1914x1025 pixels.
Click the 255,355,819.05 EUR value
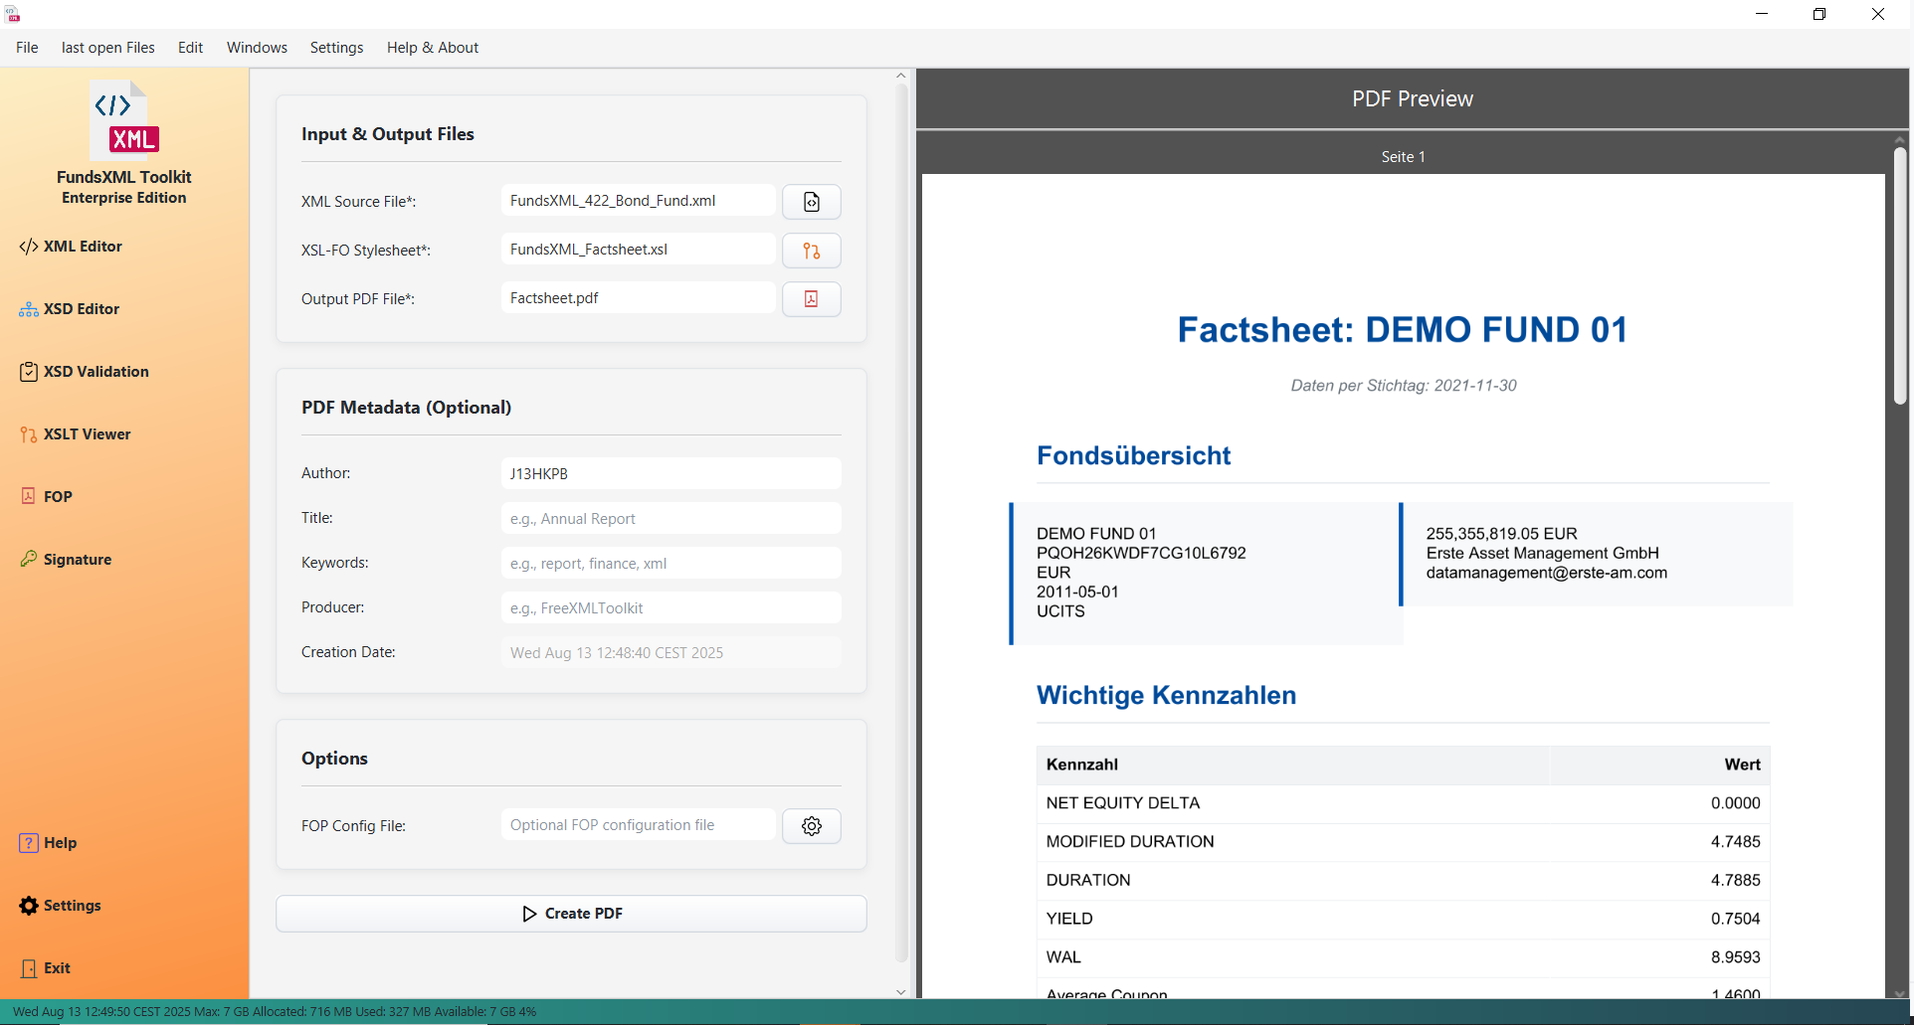[1501, 534]
